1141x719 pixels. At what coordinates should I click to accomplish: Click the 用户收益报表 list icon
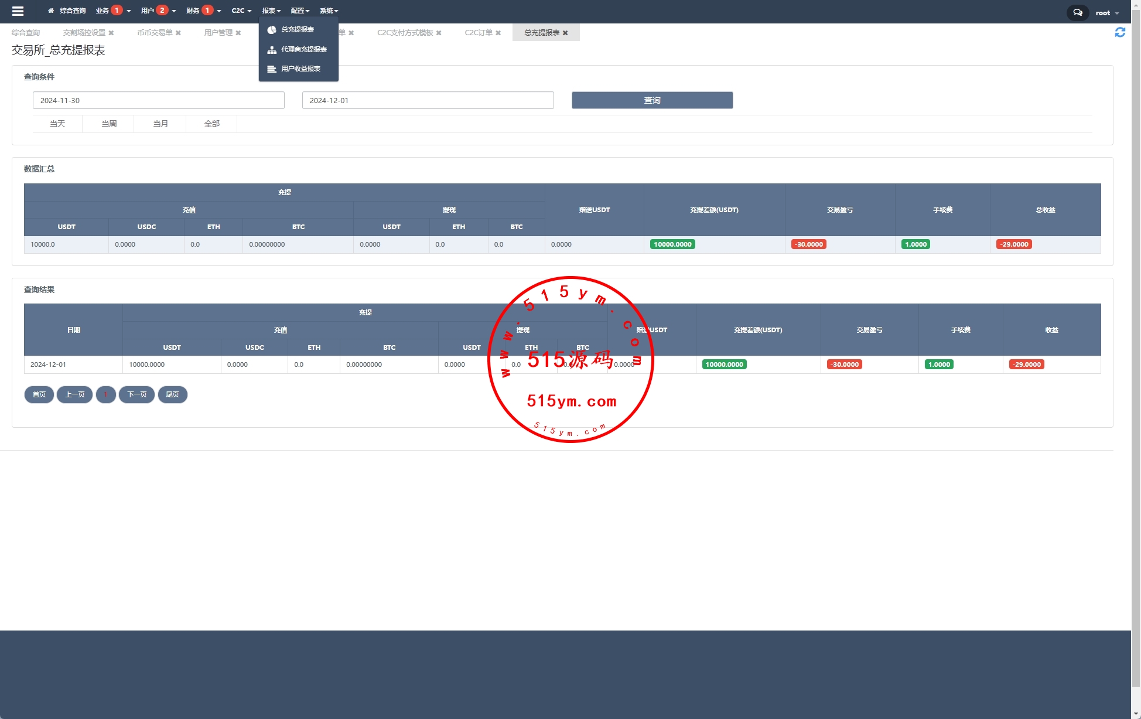(x=272, y=69)
